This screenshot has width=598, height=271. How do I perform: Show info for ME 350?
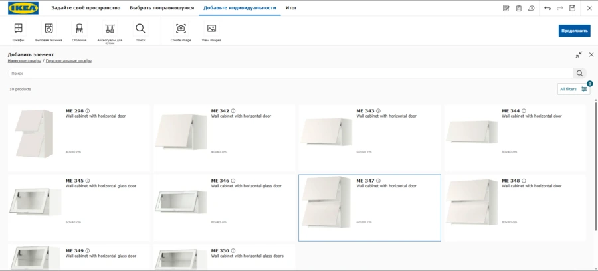[x=233, y=251]
